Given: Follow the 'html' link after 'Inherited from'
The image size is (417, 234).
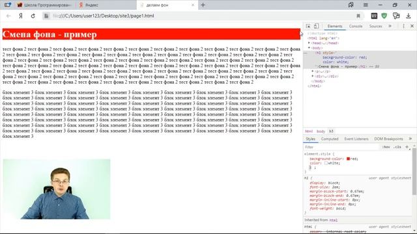Looking at the screenshot, I should click(x=333, y=220).
